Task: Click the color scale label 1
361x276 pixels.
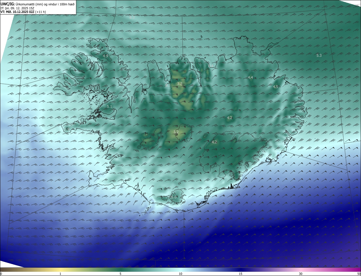Action: click(x=60, y=274)
